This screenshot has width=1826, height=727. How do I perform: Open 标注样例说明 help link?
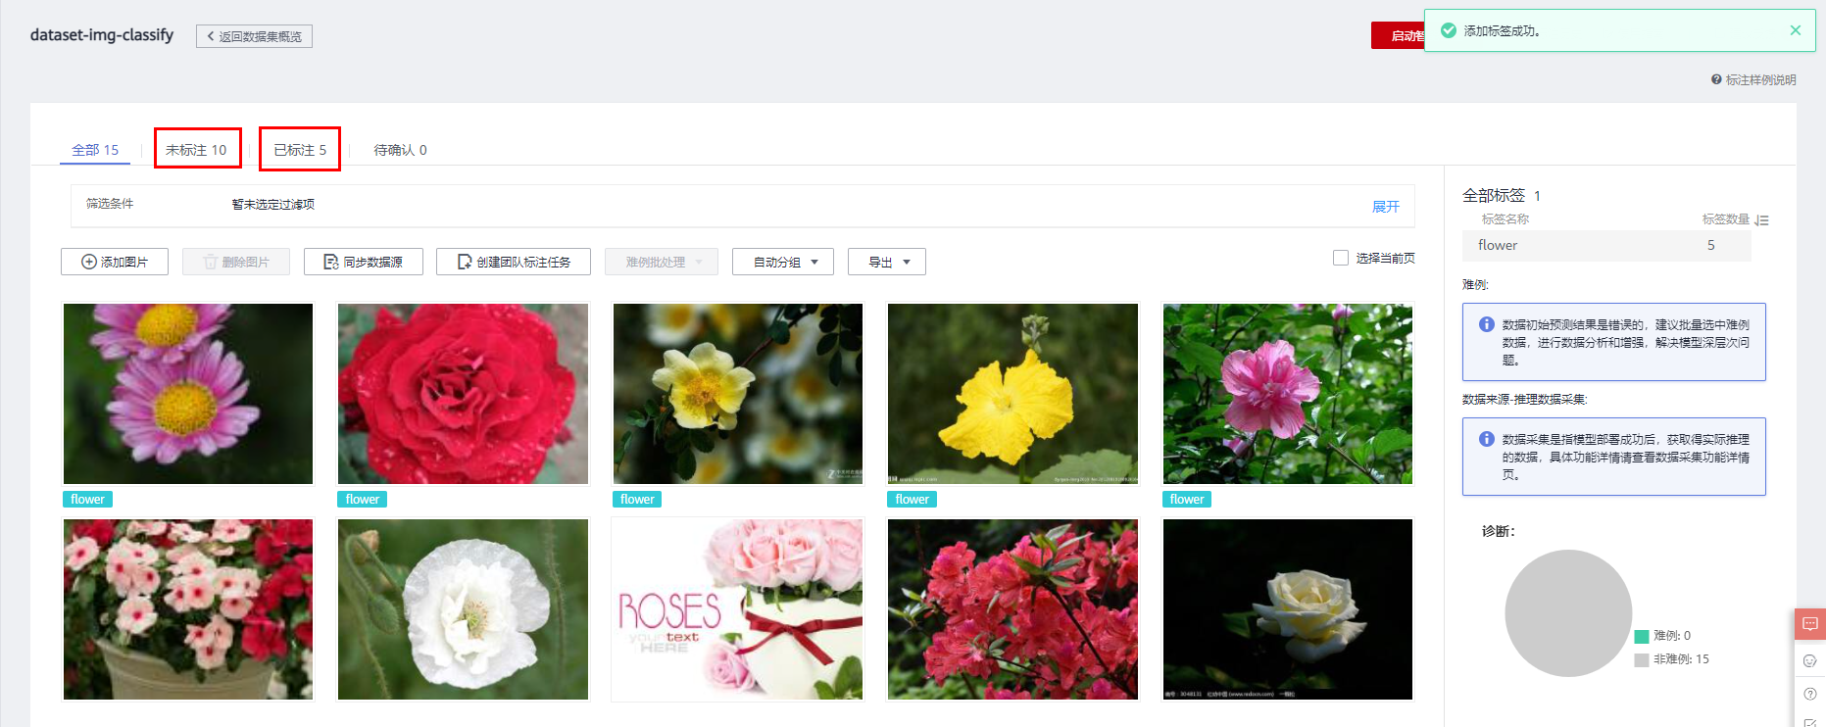(x=1753, y=79)
